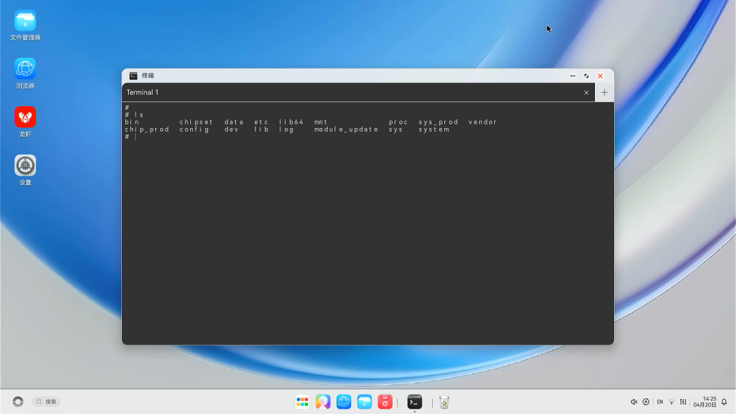Screen dimensions: 736x414
Task: Add a new terminal tab
Action: click(604, 93)
